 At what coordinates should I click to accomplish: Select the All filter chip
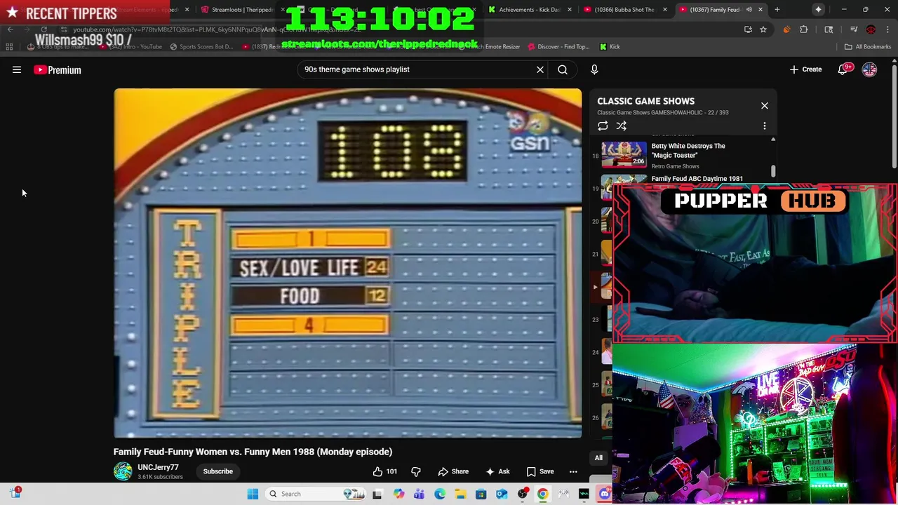(598, 458)
